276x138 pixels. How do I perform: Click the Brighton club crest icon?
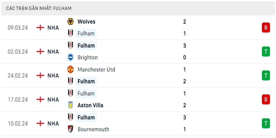(x=71, y=57)
